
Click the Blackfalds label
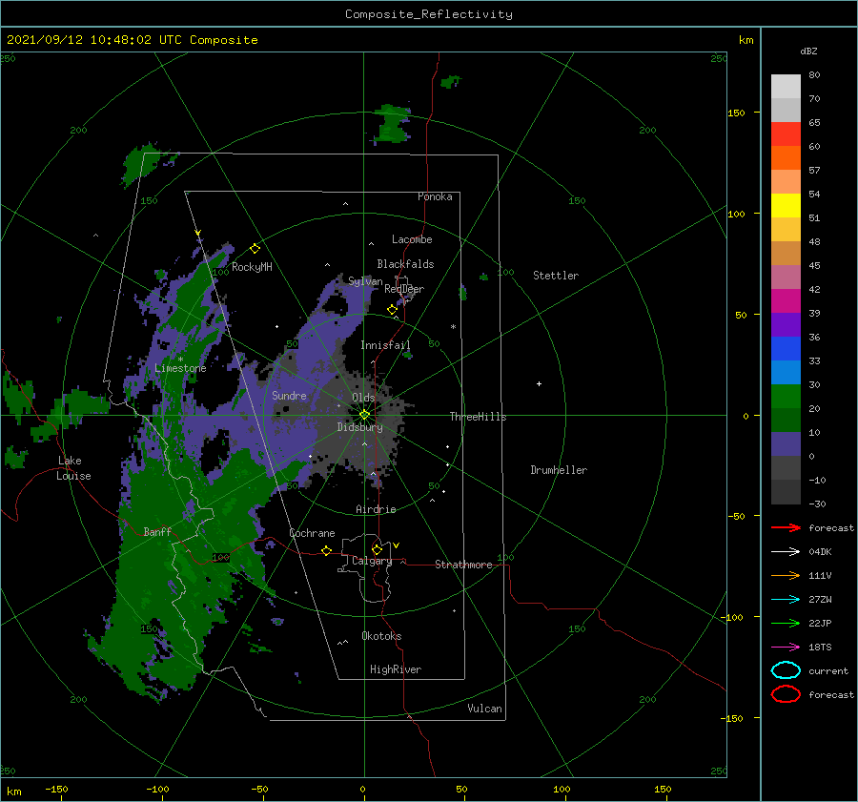(405, 264)
